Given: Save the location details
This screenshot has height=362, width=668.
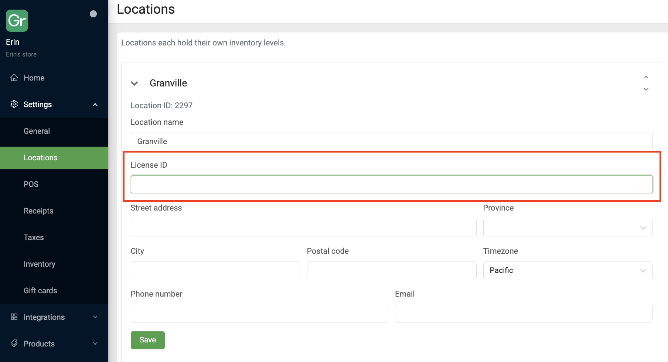Looking at the screenshot, I should (147, 340).
